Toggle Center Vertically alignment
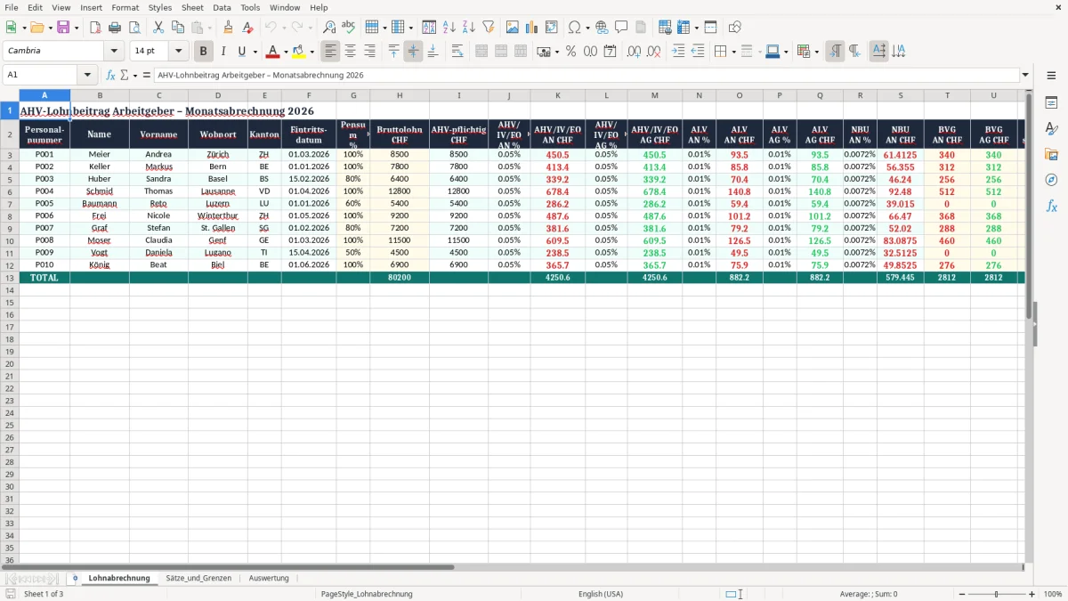Viewport: 1068px width, 601px height. click(413, 52)
